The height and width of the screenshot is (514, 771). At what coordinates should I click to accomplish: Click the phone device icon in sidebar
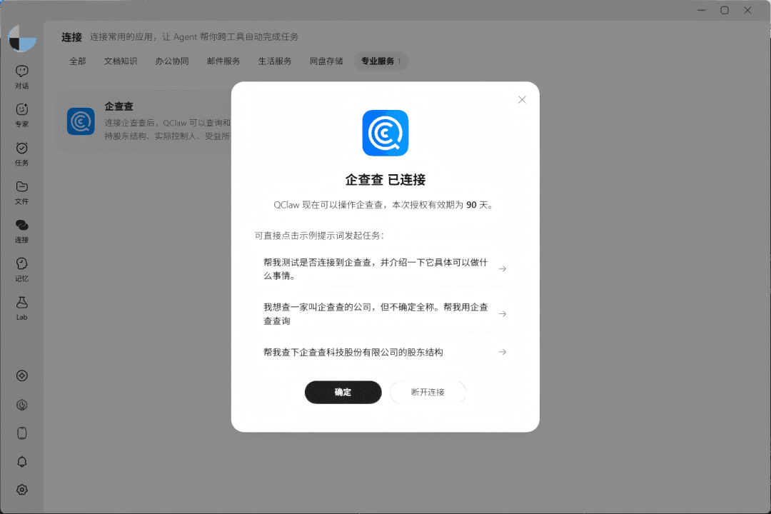coord(21,433)
